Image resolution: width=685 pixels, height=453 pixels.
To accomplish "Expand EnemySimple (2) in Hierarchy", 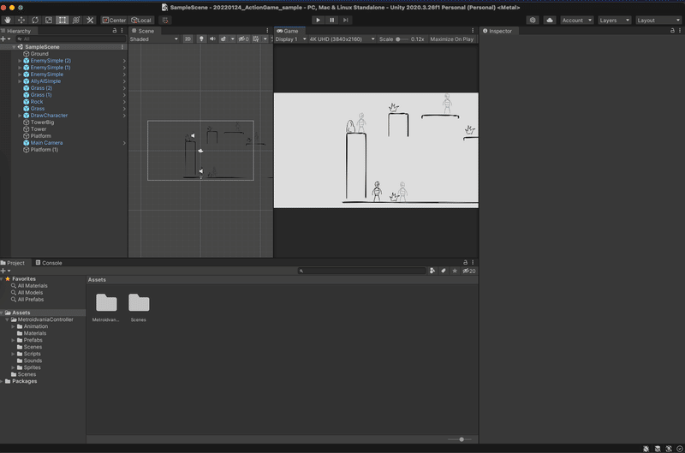I will tap(20, 61).
